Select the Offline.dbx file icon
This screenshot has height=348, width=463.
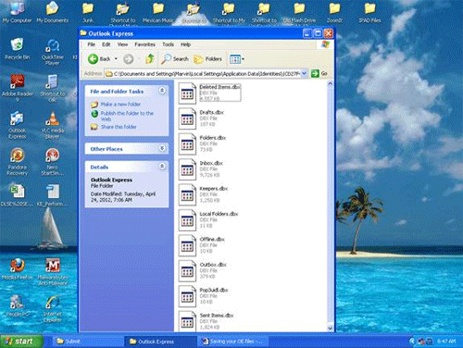click(187, 245)
